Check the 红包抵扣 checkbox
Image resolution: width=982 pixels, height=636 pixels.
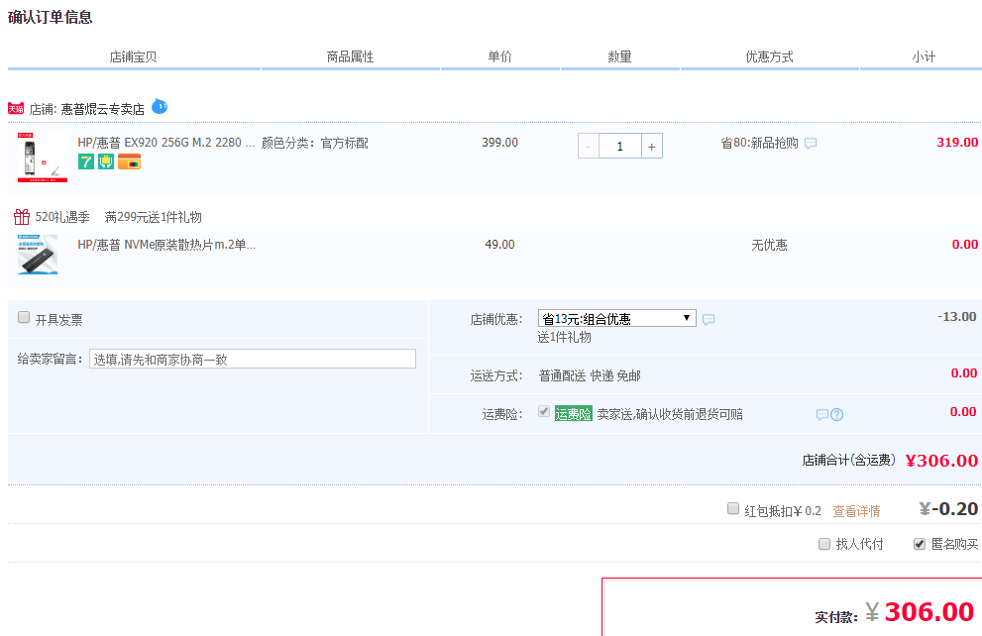click(732, 508)
